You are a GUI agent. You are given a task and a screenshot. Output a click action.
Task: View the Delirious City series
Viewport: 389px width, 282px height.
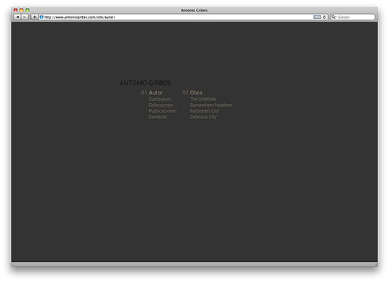pos(203,117)
